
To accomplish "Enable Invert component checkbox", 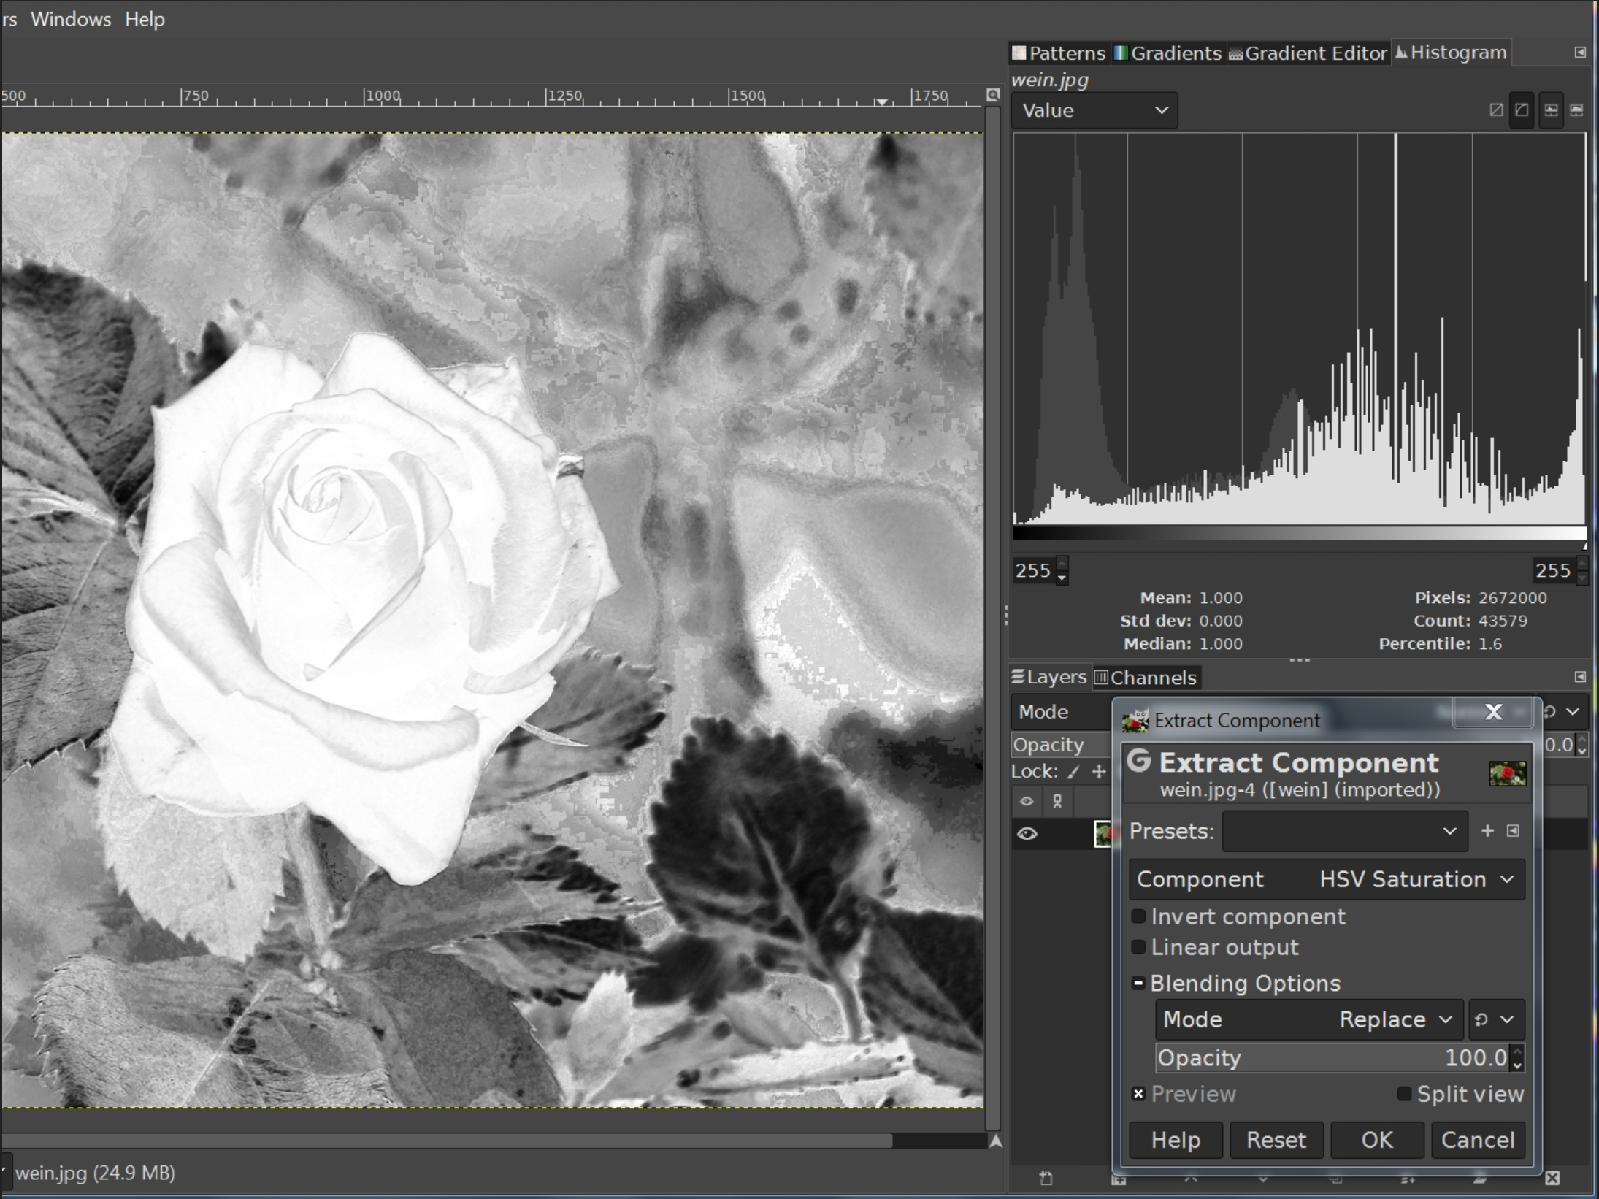I will click(1138, 916).
